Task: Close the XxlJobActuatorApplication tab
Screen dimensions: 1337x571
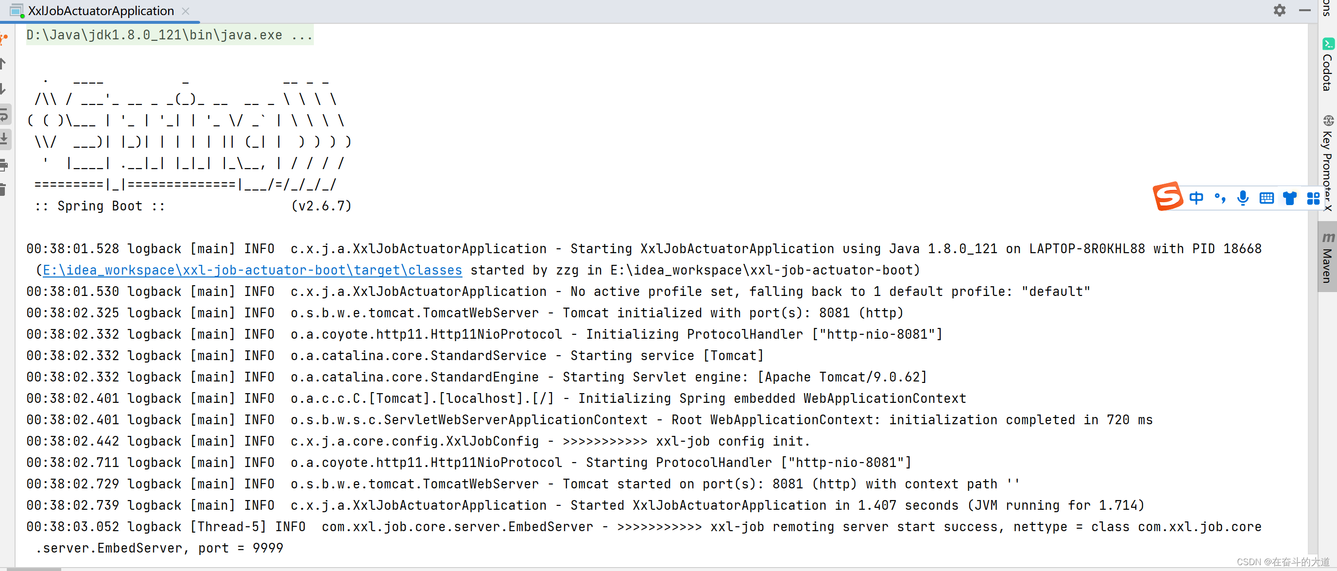Action: coord(186,11)
